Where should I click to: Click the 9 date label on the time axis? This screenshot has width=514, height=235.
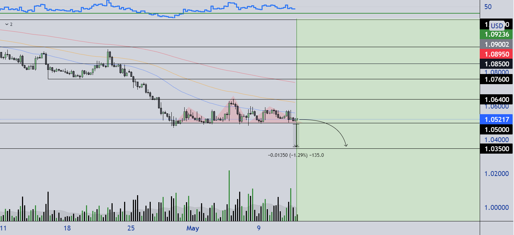coord(259,228)
